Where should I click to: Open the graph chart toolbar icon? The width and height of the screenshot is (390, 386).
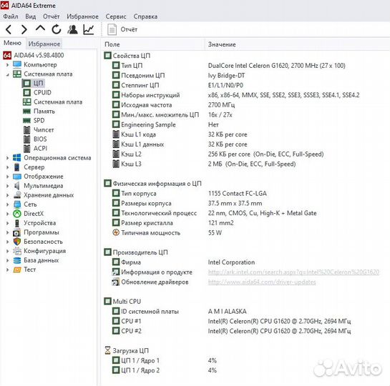89,29
